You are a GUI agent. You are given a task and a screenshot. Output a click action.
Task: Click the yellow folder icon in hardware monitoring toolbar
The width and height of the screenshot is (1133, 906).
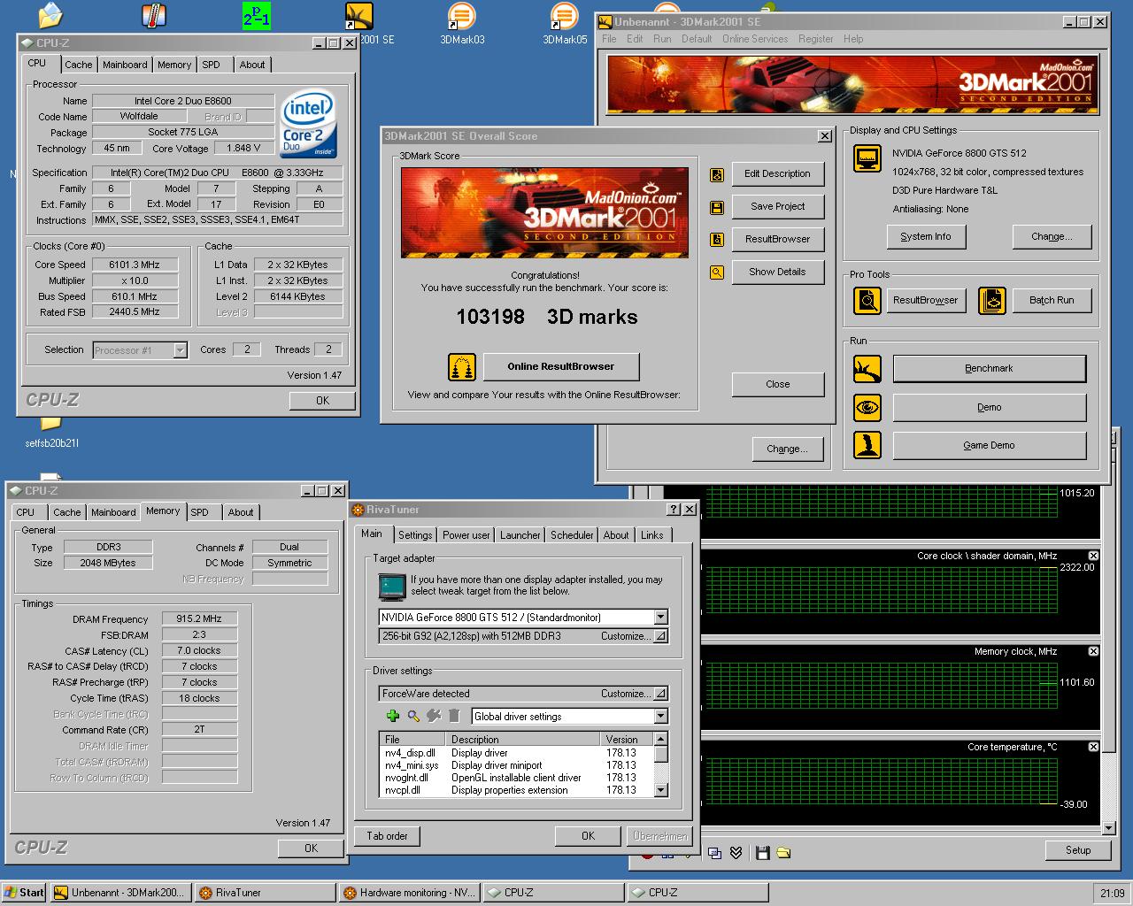(x=783, y=853)
